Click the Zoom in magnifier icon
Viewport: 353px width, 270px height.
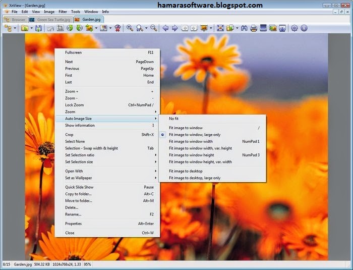click(x=130, y=28)
